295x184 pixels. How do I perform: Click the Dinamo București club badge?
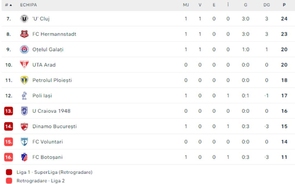(x=24, y=126)
